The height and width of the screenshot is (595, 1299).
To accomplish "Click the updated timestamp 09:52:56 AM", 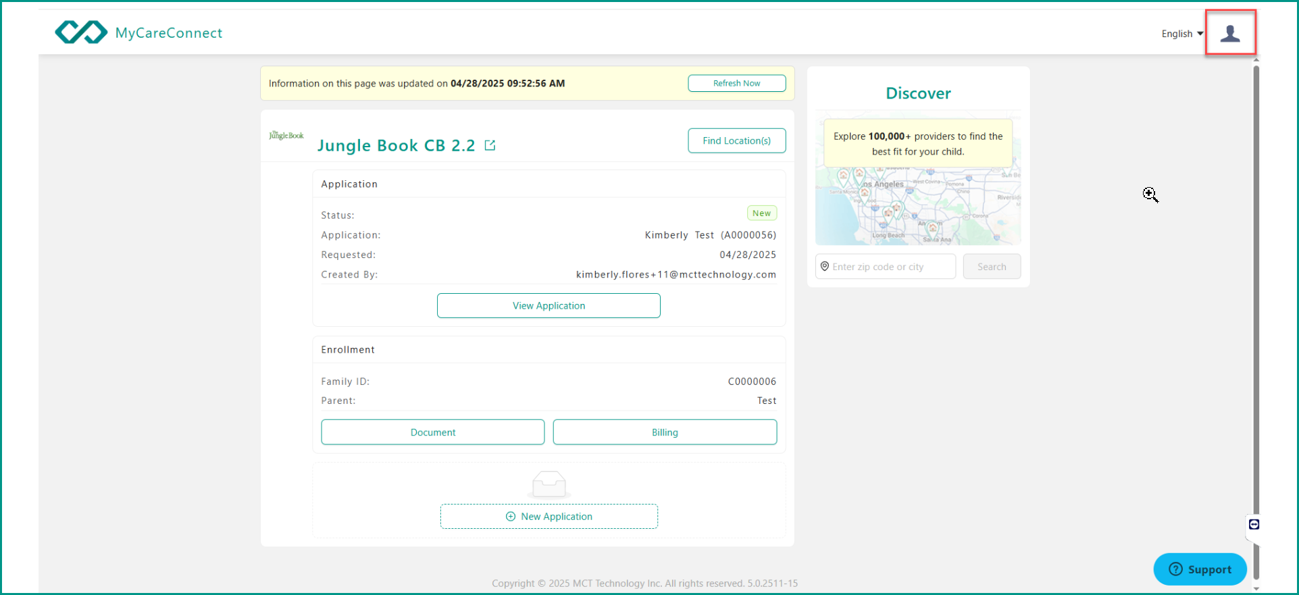I will (536, 84).
